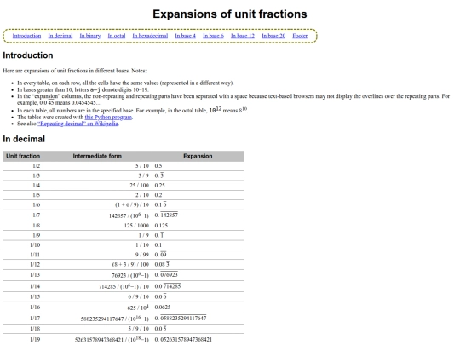Click the '125 / 1000' cell
The height and width of the screenshot is (345, 460).
point(97,226)
